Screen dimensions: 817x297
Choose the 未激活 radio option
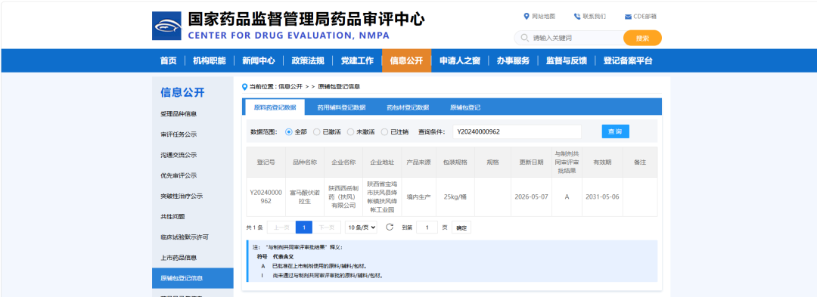350,132
